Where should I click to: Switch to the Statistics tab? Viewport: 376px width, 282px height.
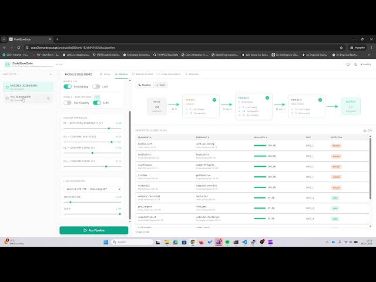click(192, 75)
